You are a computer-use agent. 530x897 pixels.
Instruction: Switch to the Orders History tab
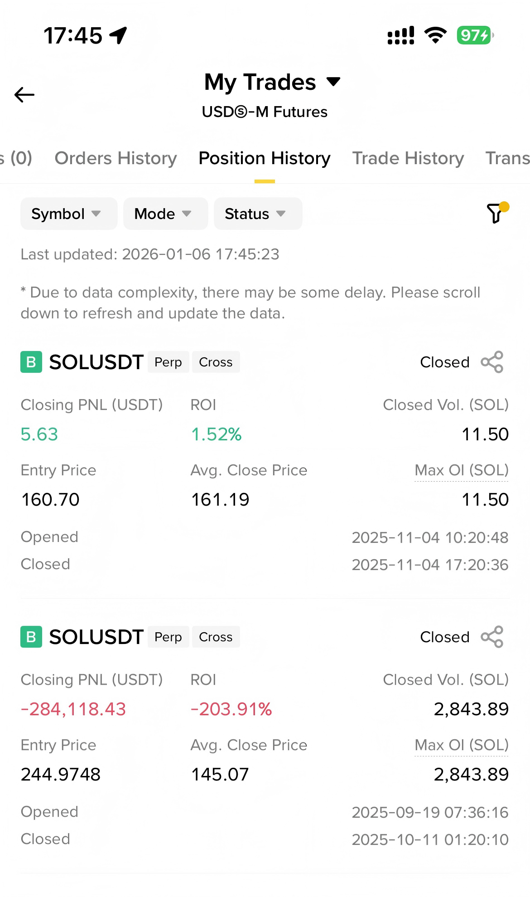[116, 158]
